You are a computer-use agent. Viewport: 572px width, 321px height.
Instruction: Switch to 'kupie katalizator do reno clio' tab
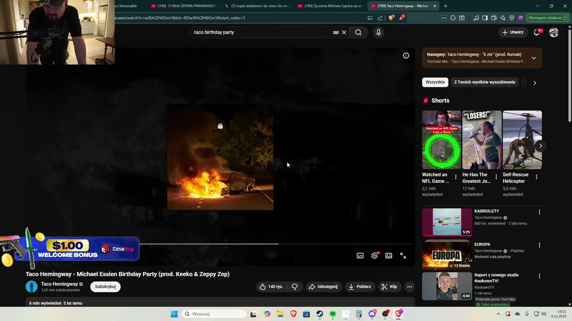257,6
